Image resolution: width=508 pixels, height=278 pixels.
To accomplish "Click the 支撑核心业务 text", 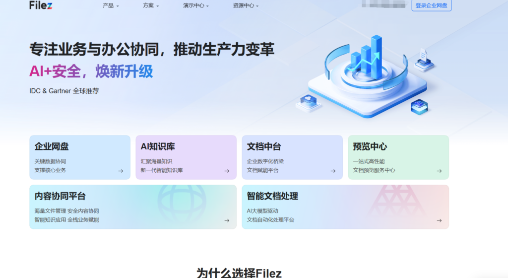I will pyautogui.click(x=50, y=170).
